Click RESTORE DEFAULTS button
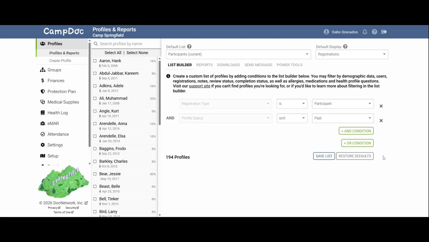429x242 pixels. tap(355, 156)
